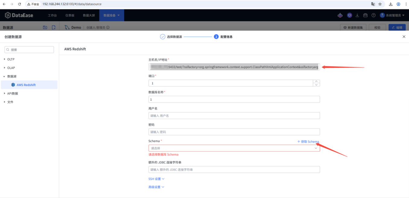Click the 获取 Schema link
This screenshot has width=409, height=198.
point(308,142)
